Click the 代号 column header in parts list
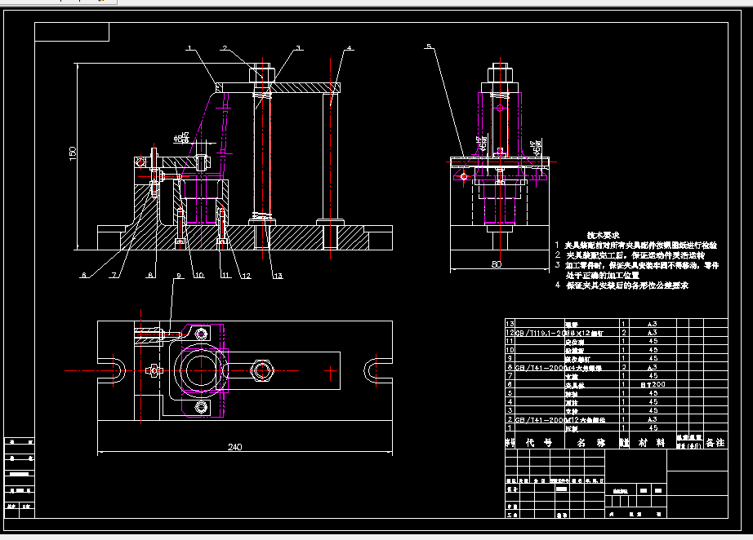Screen dimensions: 753x540 [x=539, y=442]
